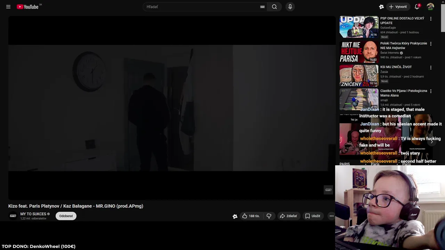Click the 16:02 duration badge on the thumbnail
The width and height of the screenshot is (445, 250).
373,60
